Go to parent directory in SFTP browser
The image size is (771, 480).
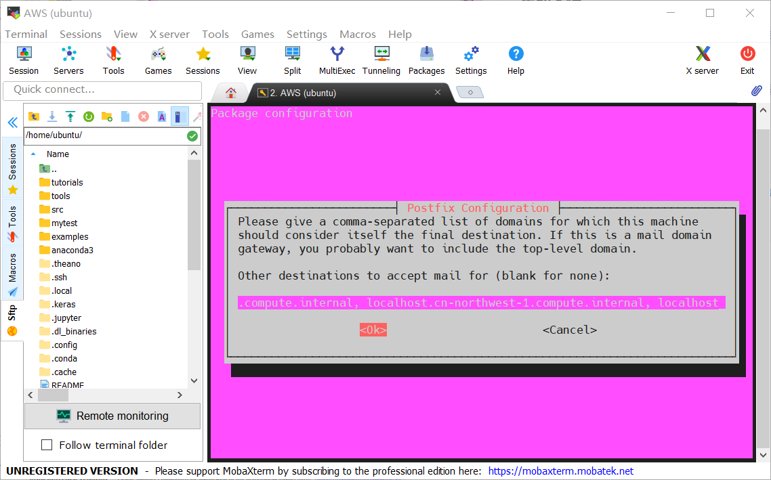coord(34,116)
